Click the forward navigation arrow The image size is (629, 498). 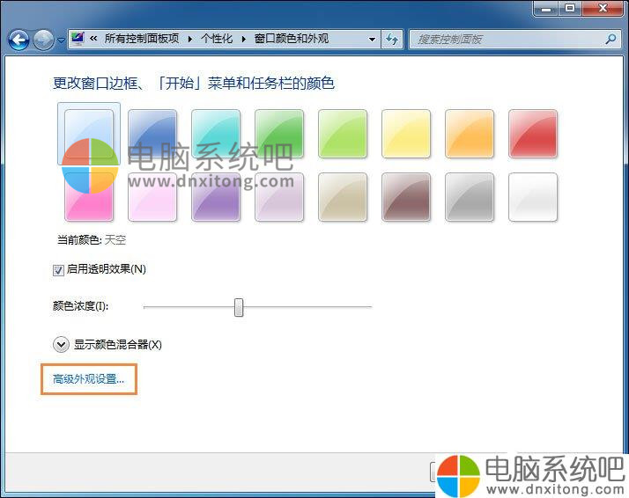(43, 40)
